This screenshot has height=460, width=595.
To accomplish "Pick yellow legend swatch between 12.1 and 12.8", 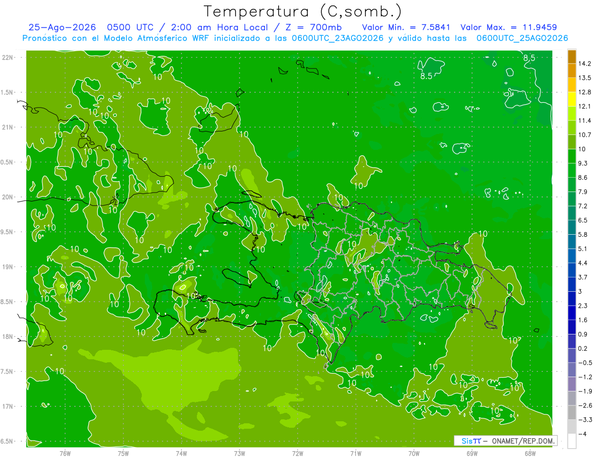I will (x=572, y=99).
